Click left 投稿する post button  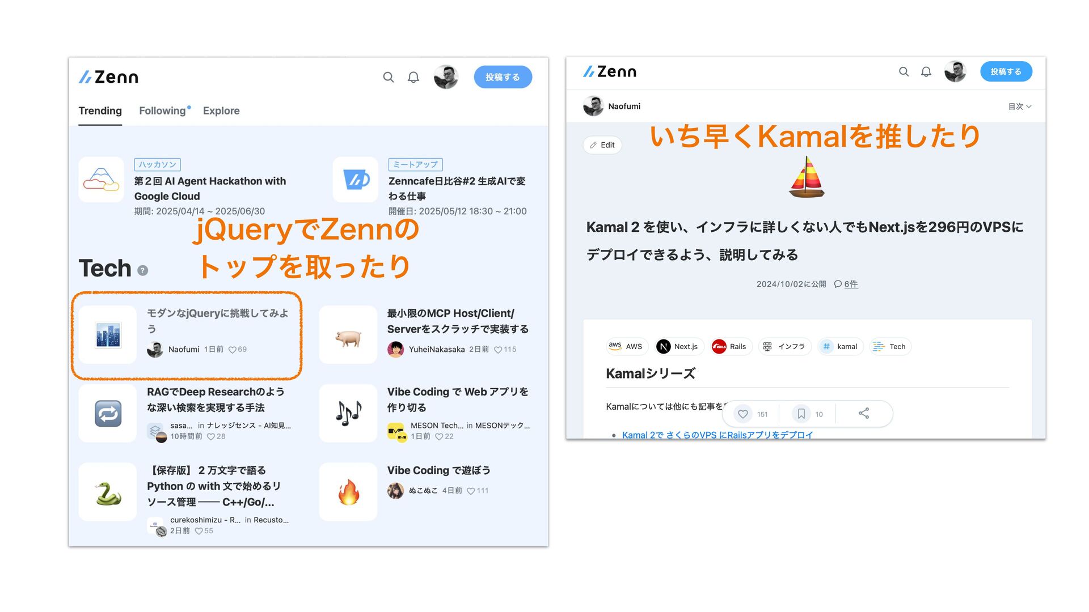503,77
